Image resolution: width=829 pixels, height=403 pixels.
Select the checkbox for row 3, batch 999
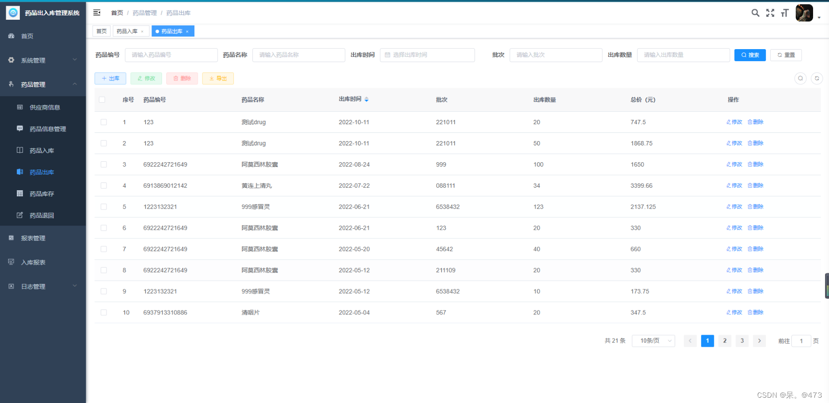(x=104, y=165)
